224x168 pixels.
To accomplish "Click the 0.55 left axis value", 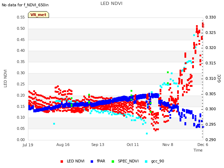I will pos(21,17).
